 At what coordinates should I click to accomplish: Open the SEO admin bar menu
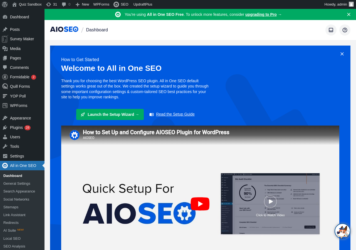[x=121, y=4]
